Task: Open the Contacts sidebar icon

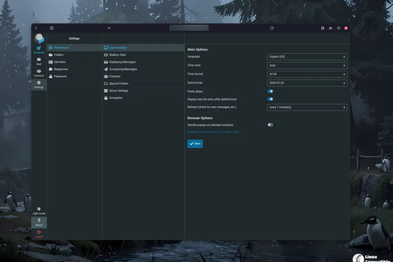Action: [39, 73]
